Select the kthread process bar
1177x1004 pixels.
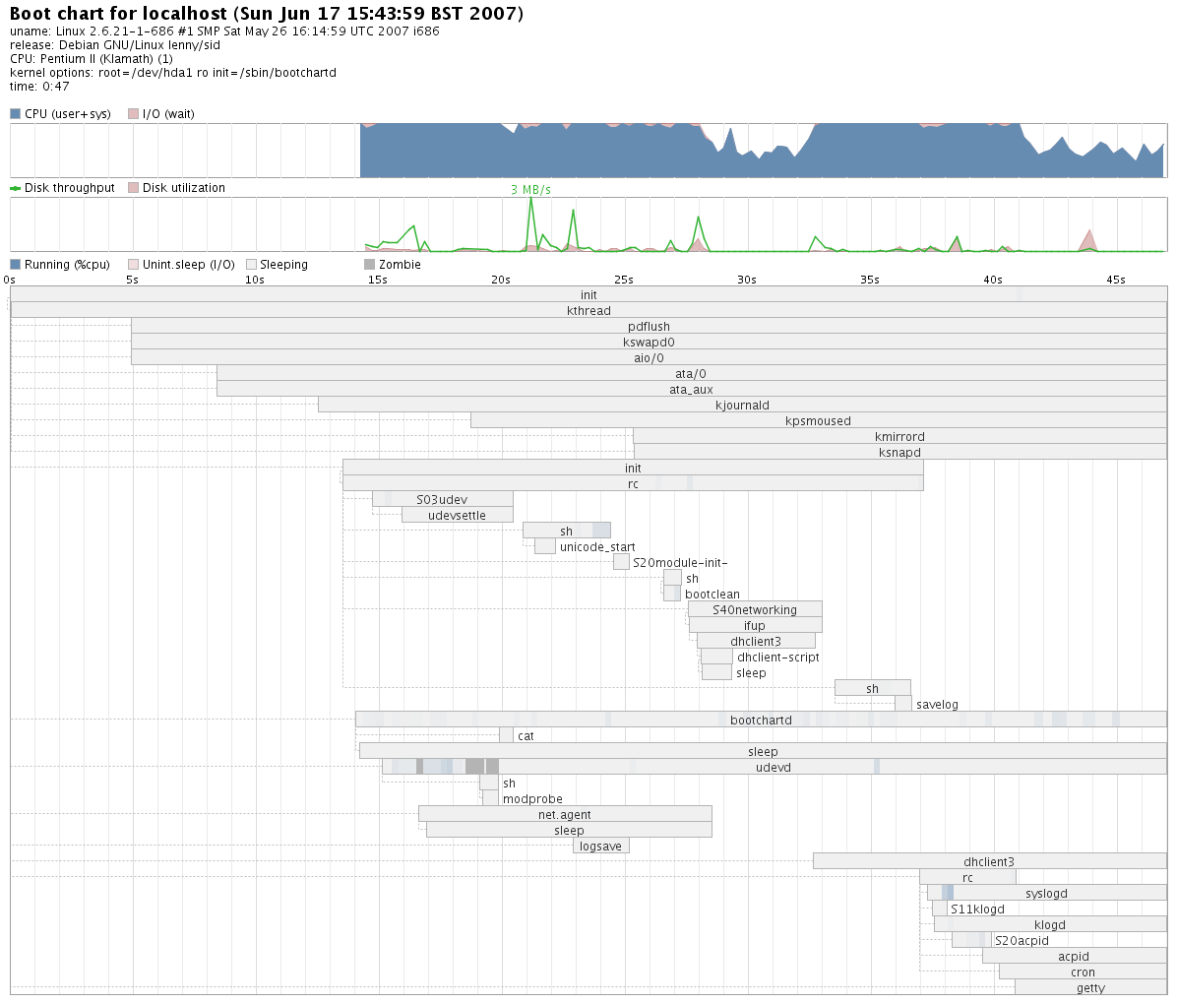click(x=588, y=311)
